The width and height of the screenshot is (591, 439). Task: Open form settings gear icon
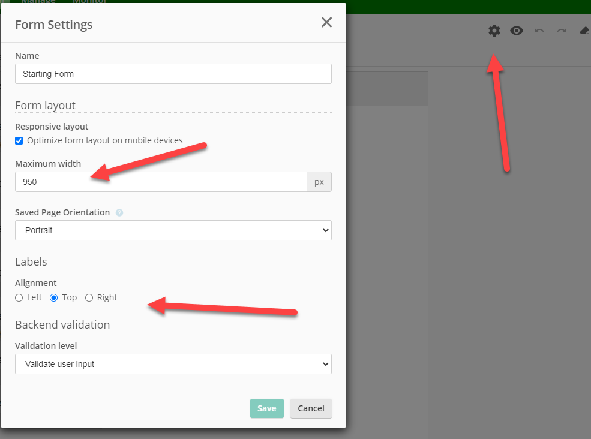click(x=494, y=31)
